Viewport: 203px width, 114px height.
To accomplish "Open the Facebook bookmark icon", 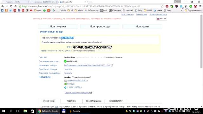I will [x=19, y=10].
